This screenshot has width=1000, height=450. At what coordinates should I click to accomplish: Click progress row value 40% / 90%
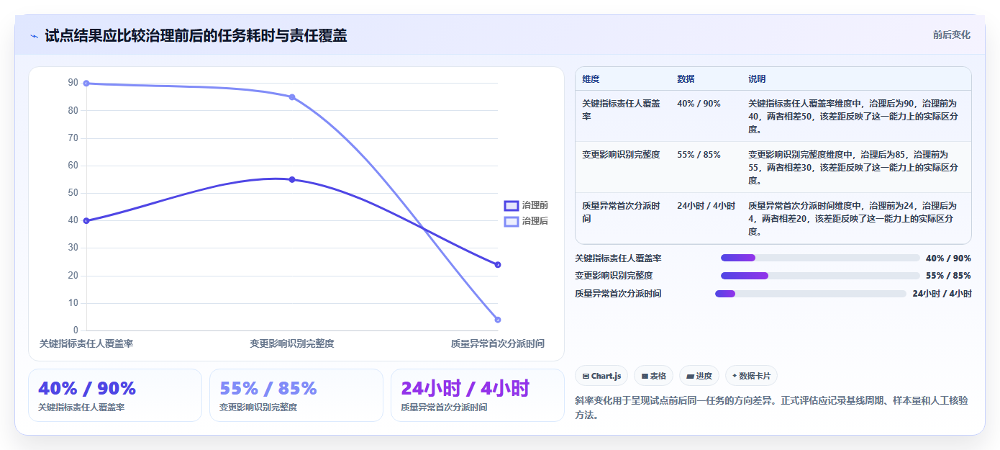(948, 258)
